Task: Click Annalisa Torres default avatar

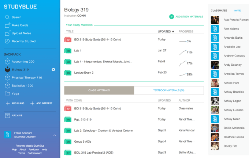Action: tap(215, 74)
